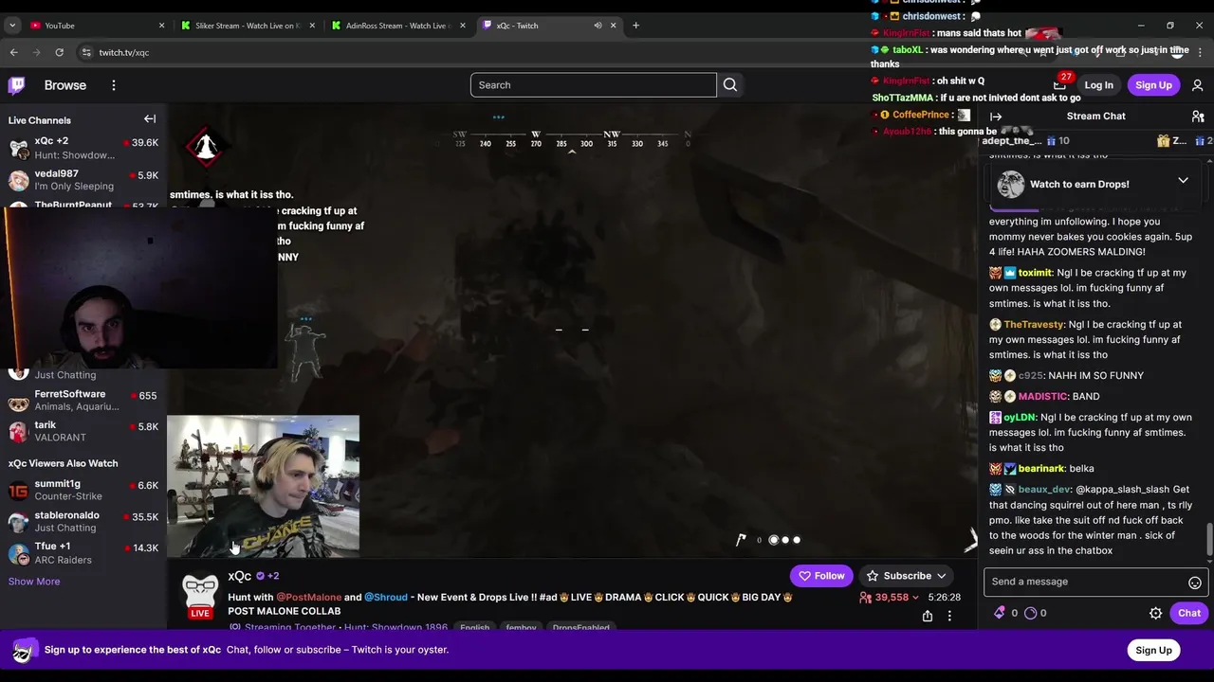This screenshot has width=1214, height=682.
Task: Click the English tag
Action: (474, 628)
